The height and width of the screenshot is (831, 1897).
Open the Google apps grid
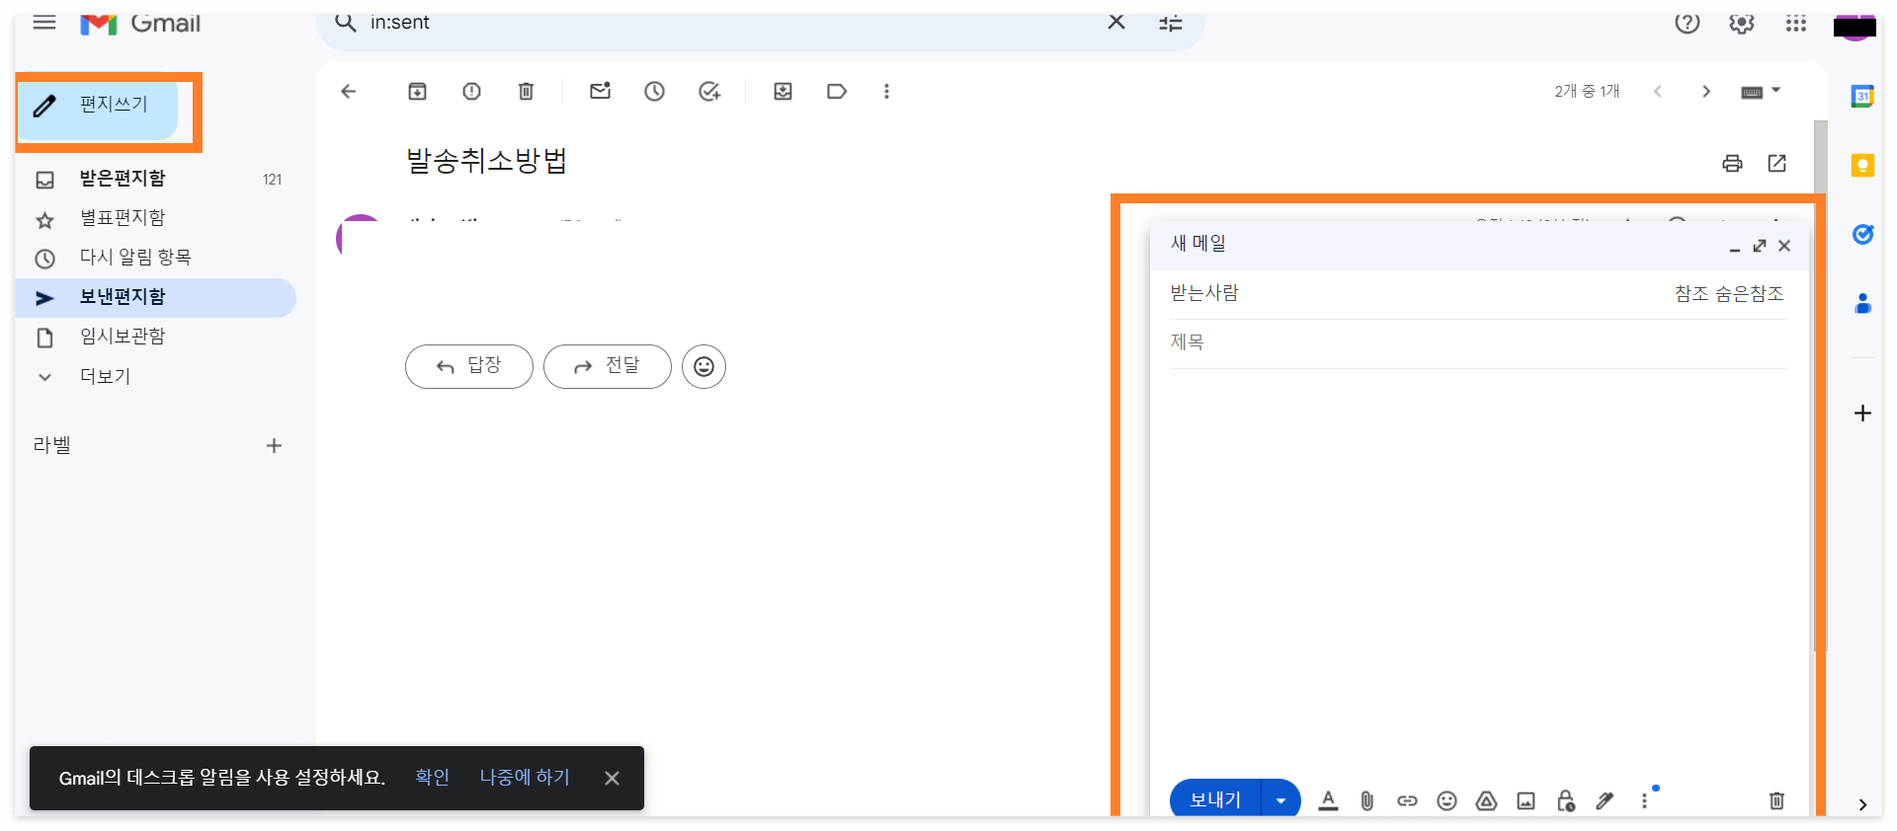[1796, 23]
